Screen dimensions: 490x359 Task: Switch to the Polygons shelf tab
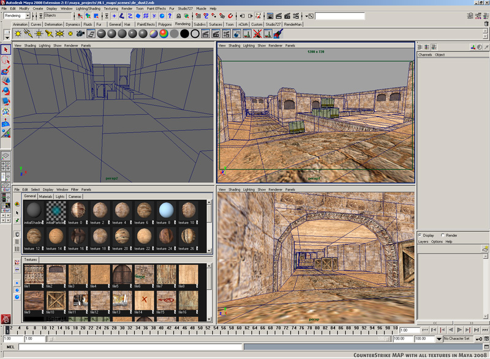165,24
